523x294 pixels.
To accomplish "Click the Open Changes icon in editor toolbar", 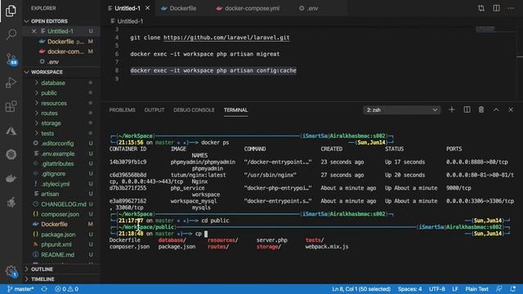I will click(x=481, y=8).
